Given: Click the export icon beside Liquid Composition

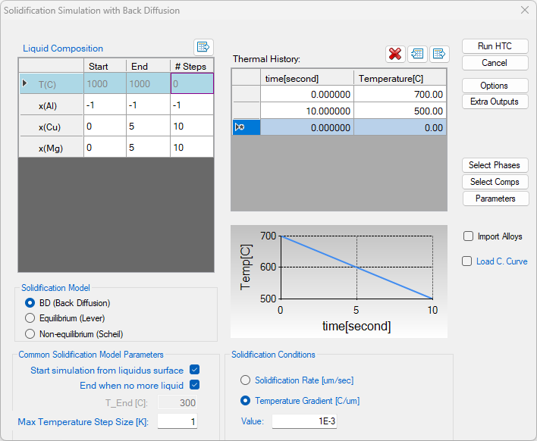Looking at the screenshot, I should (203, 47).
